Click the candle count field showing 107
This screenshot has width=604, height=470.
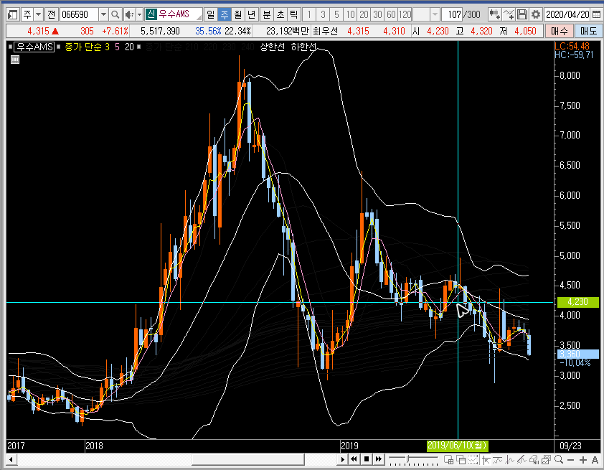click(452, 14)
